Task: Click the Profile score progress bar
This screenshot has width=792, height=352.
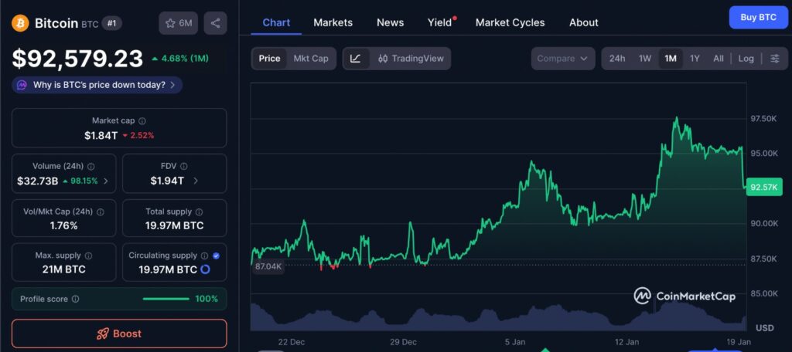Action: [166, 299]
